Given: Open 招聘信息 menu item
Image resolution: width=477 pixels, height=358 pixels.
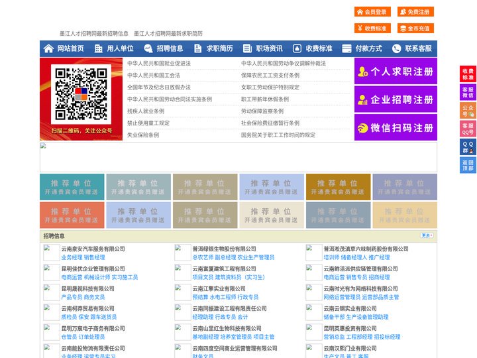Looking at the screenshot, I should (170, 48).
